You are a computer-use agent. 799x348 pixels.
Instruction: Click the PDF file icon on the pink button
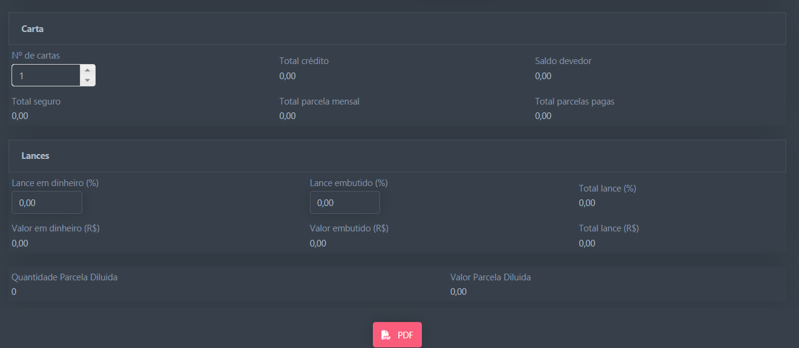click(x=386, y=335)
